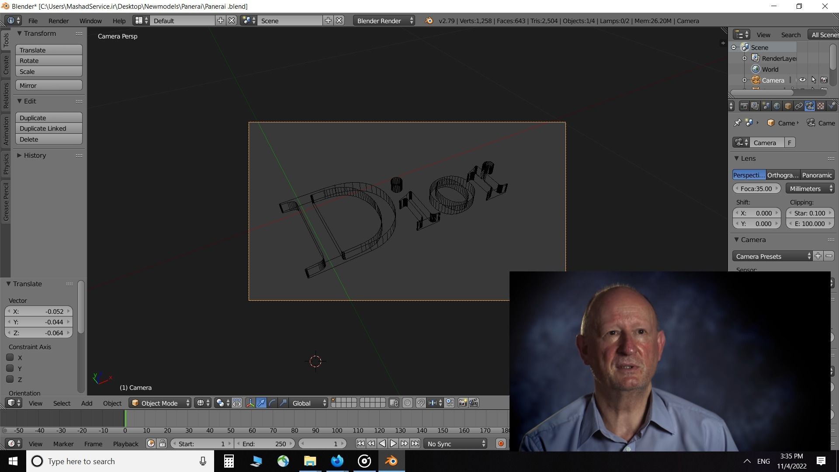Open the Camera Presets dropdown

click(772, 257)
